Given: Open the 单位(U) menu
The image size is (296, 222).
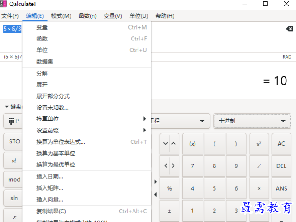Looking at the screenshot, I should [x=139, y=16].
